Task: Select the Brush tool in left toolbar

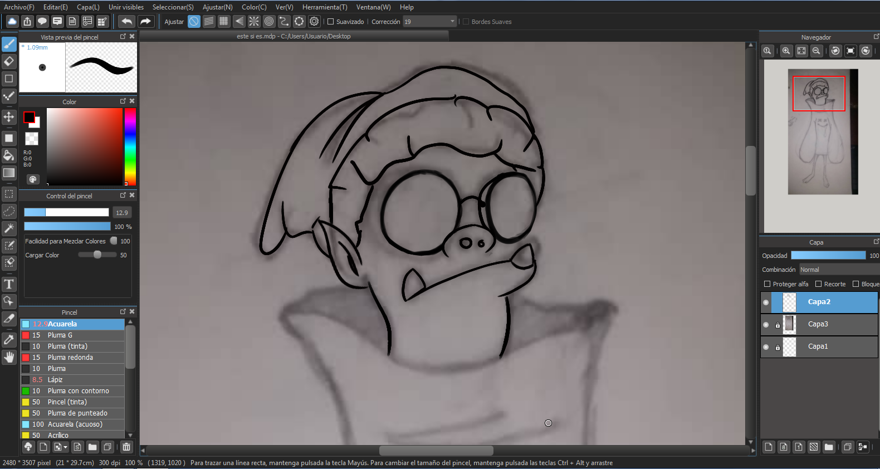Action: pyautogui.click(x=9, y=44)
